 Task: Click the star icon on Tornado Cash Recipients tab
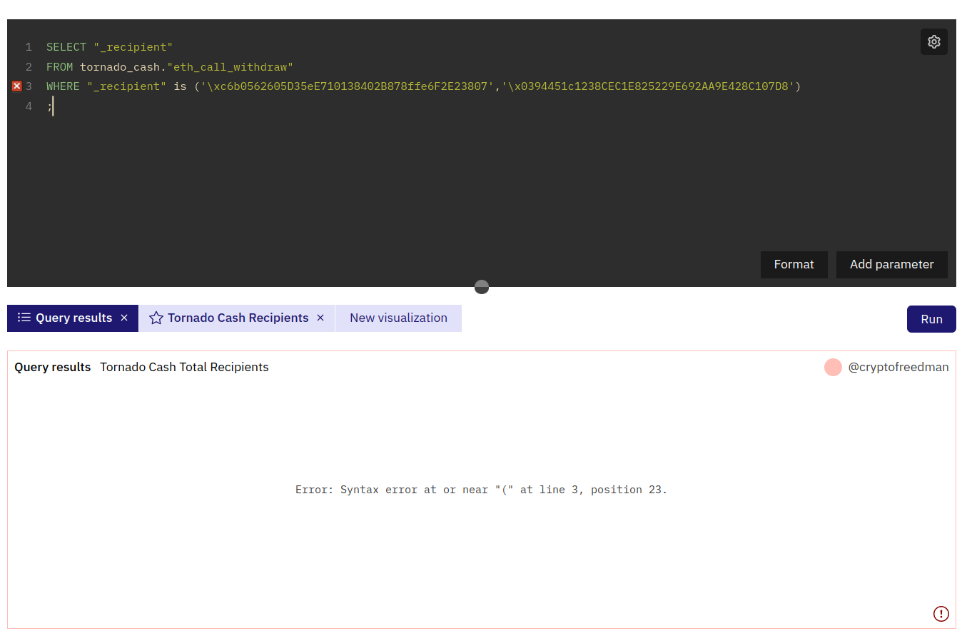pos(156,318)
